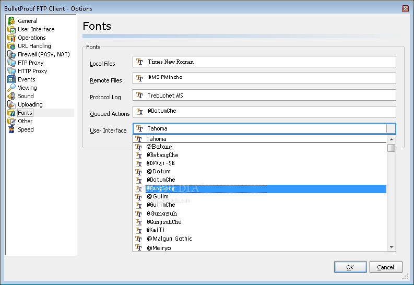Click the HTTP Proxy icon

11,71
